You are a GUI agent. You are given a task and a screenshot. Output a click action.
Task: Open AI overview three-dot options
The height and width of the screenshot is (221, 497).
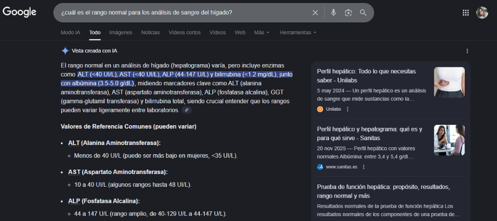pyautogui.click(x=467, y=51)
